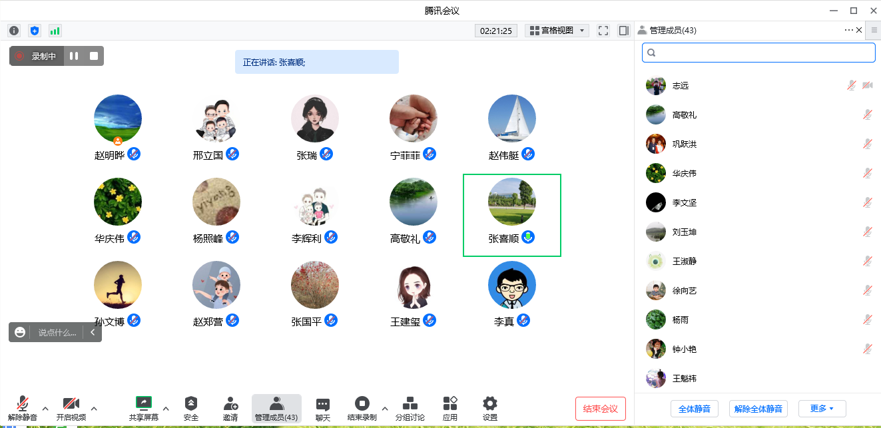Select the 管理成员(43) toolbar item
The height and width of the screenshot is (428, 881).
[x=276, y=408]
